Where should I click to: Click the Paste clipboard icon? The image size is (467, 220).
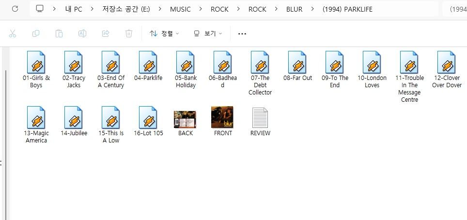59,33
